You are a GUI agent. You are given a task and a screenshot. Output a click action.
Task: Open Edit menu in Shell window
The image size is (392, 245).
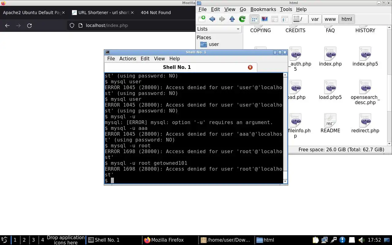pyautogui.click(x=145, y=58)
